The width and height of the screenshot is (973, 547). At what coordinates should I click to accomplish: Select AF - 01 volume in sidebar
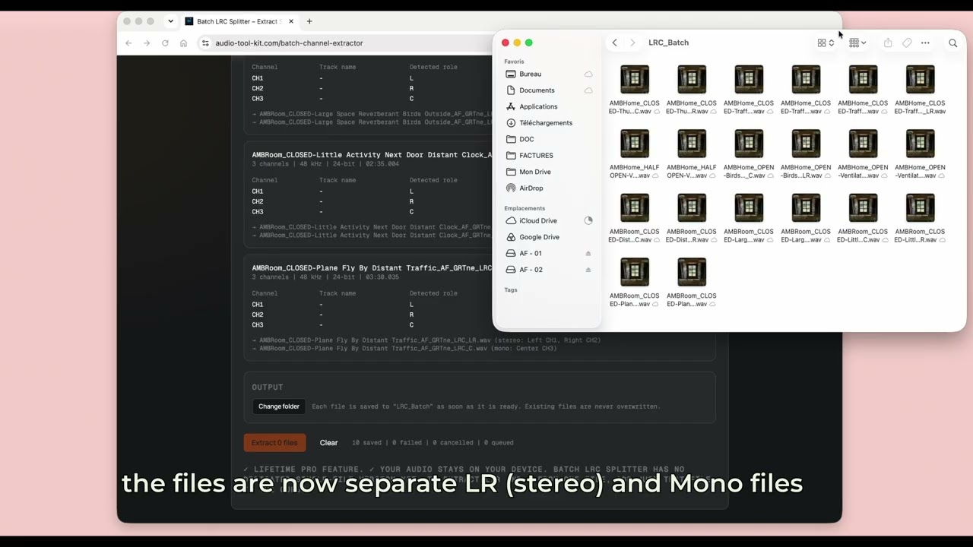532,254
